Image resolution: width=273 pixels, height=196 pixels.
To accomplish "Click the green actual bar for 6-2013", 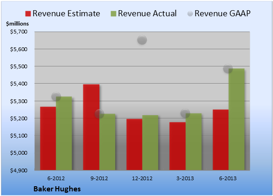I will pos(236,119).
